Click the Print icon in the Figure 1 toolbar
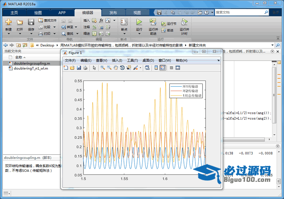Image resolution: width=284 pixels, height=199 pixels. coord(85,68)
